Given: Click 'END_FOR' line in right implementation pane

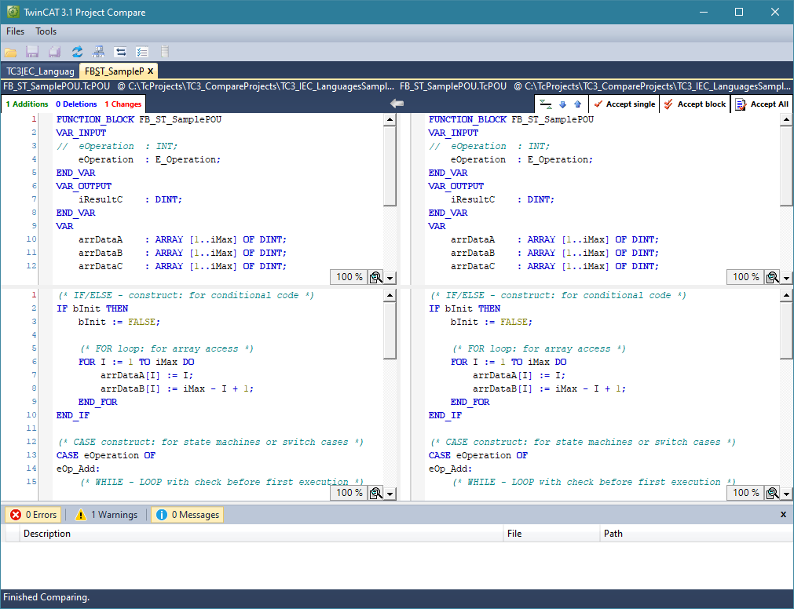Looking at the screenshot, I should (470, 402).
